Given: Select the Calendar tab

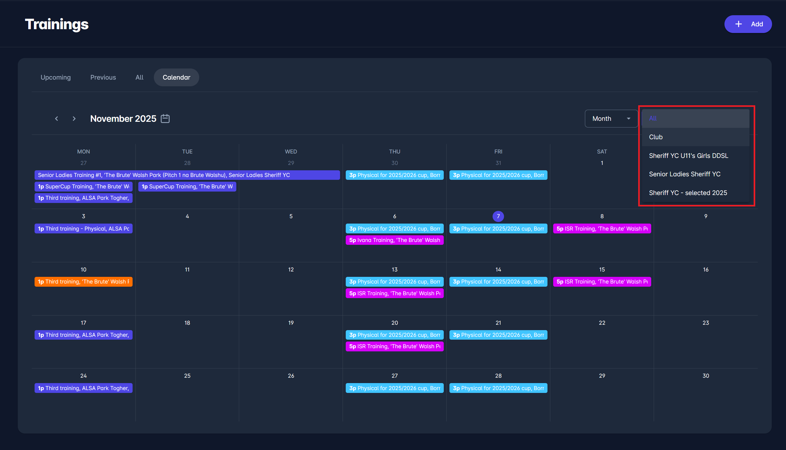Looking at the screenshot, I should [x=176, y=77].
